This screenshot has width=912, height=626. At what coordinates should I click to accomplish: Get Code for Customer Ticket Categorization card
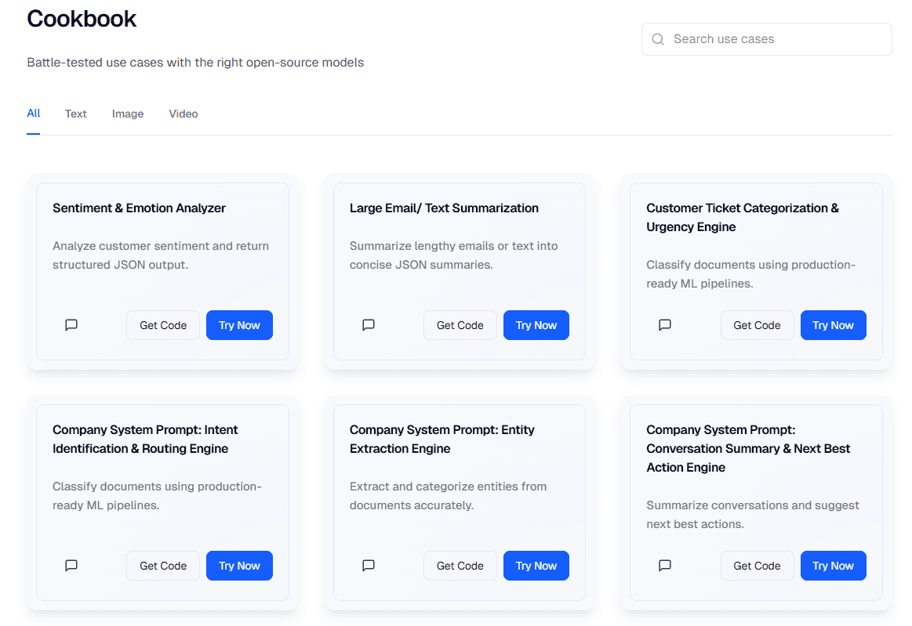(x=757, y=325)
